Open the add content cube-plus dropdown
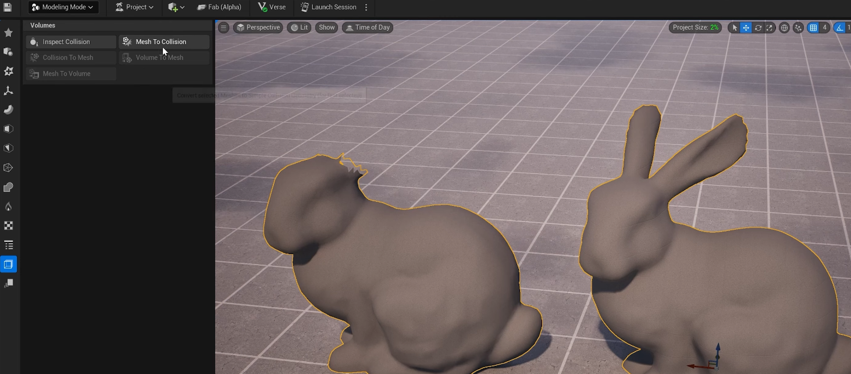 [x=176, y=8]
